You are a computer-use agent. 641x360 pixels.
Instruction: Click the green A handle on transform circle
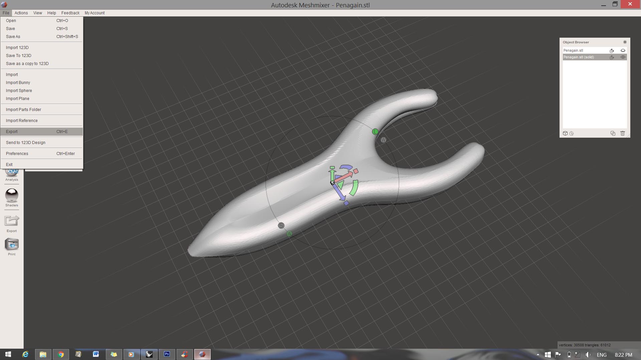tap(289, 234)
